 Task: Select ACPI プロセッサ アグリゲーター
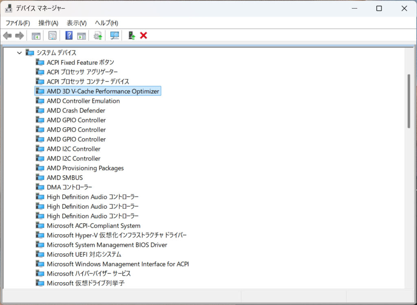(82, 72)
